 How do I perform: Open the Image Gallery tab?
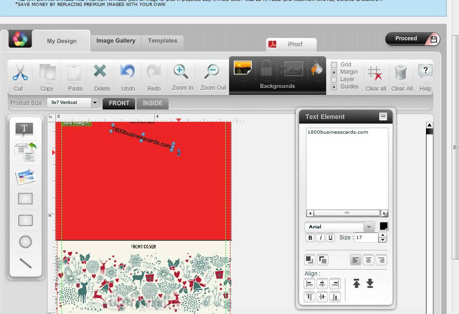point(115,41)
